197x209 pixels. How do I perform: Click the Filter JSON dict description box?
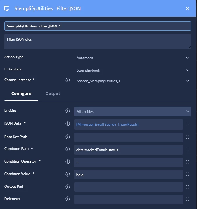(98, 42)
